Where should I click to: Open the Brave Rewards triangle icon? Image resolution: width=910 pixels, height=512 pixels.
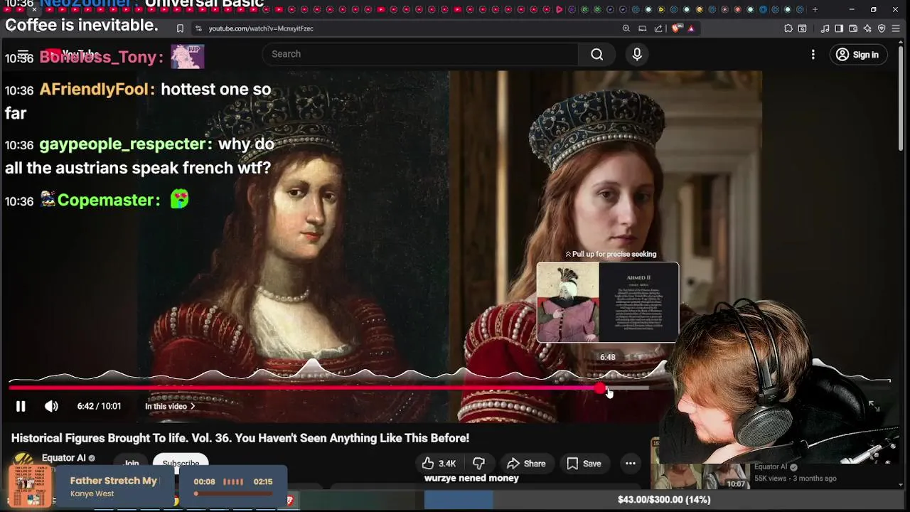pyautogui.click(x=690, y=28)
